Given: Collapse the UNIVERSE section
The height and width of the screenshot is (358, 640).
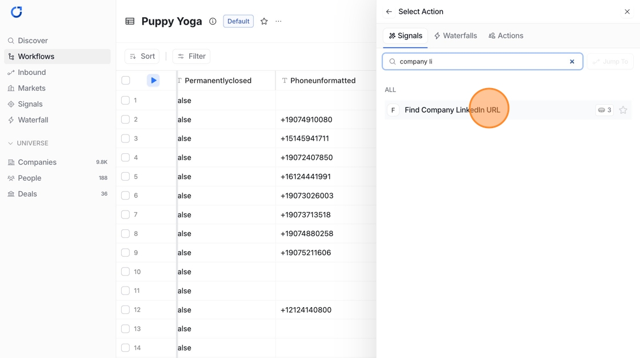Looking at the screenshot, I should [28, 144].
